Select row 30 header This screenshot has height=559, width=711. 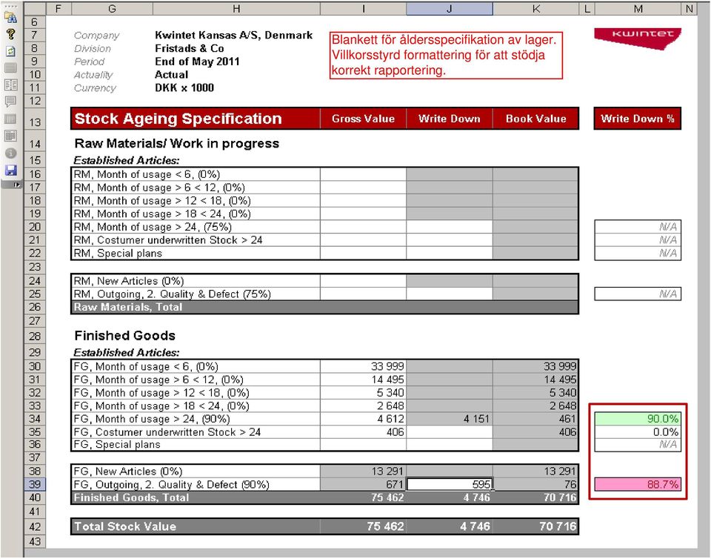(x=35, y=366)
